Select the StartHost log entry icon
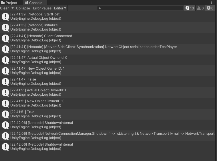Viewport: 217px width, 161px height. (5, 17)
